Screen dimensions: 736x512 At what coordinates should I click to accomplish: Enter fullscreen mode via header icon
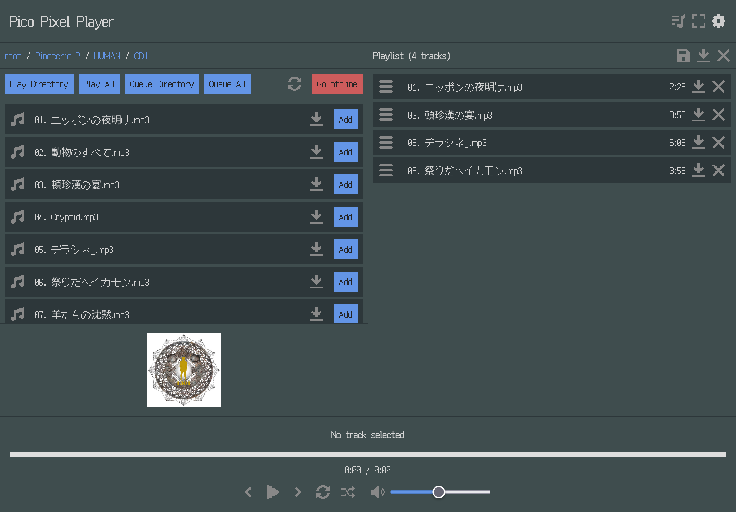pyautogui.click(x=698, y=22)
